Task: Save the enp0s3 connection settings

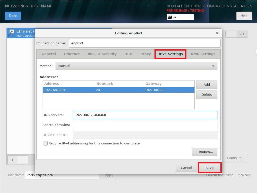Action: click(x=210, y=168)
